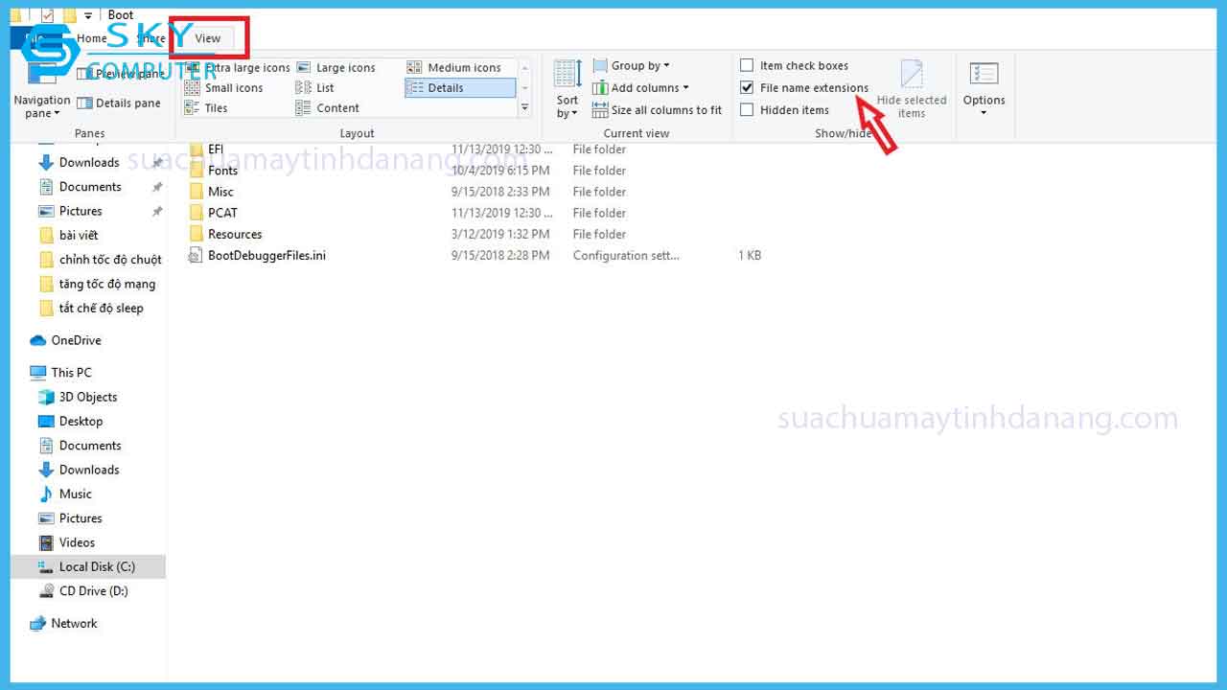Toggle the Details pane button
The image size is (1227, 690).
tap(118, 103)
